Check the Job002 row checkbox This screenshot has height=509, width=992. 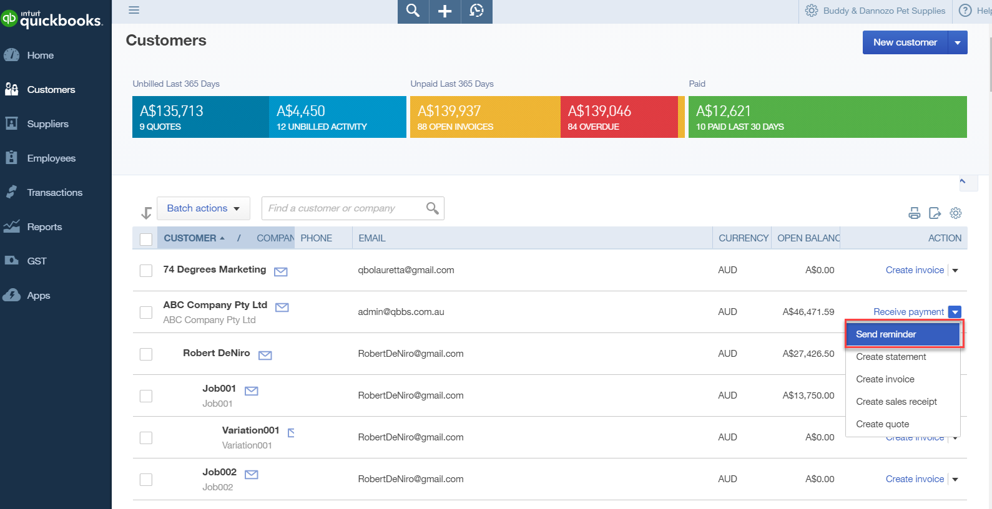(146, 480)
